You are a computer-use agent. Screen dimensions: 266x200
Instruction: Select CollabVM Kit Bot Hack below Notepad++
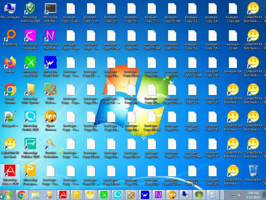(x=10, y=148)
